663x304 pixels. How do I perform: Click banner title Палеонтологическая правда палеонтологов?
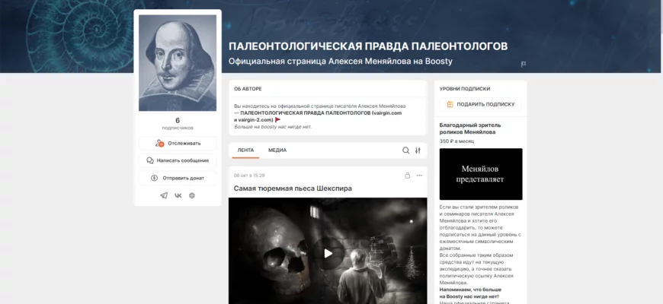tap(368, 46)
